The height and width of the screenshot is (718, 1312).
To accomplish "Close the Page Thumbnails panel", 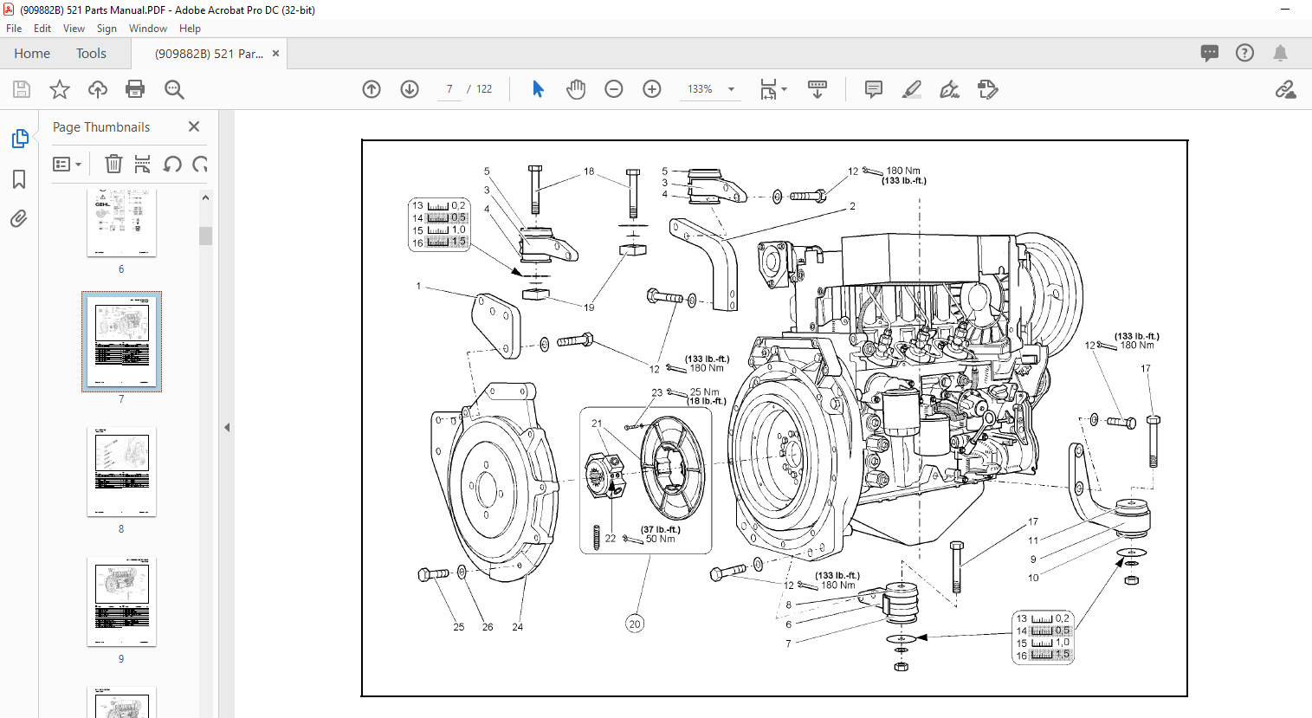I will tap(194, 126).
